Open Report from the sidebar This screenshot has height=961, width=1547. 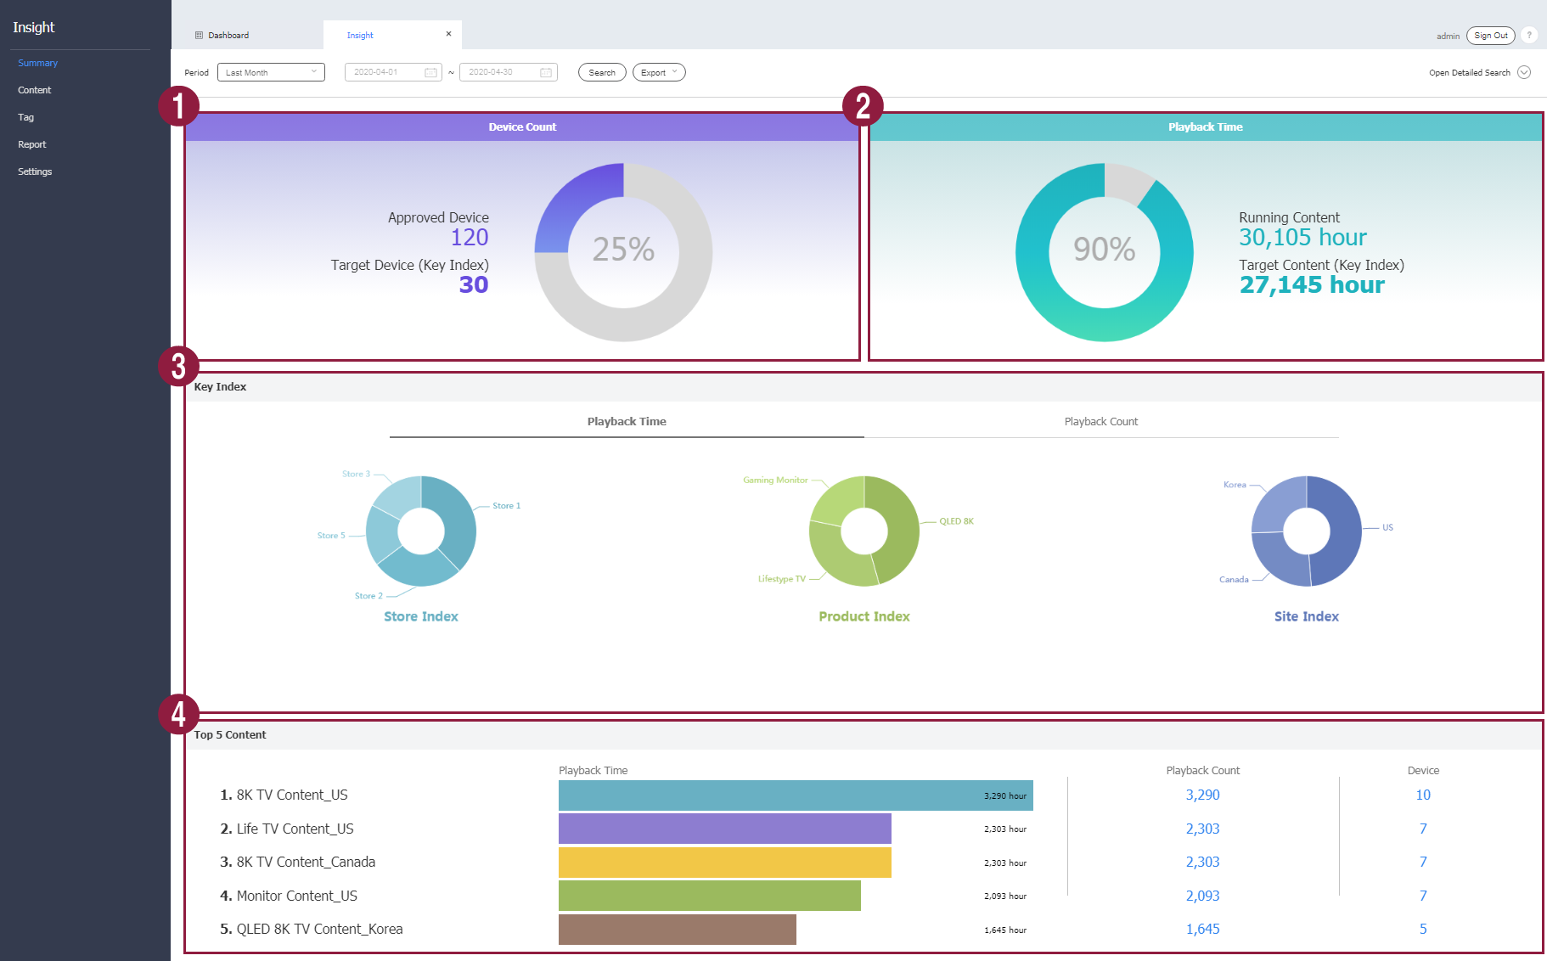tap(32, 144)
